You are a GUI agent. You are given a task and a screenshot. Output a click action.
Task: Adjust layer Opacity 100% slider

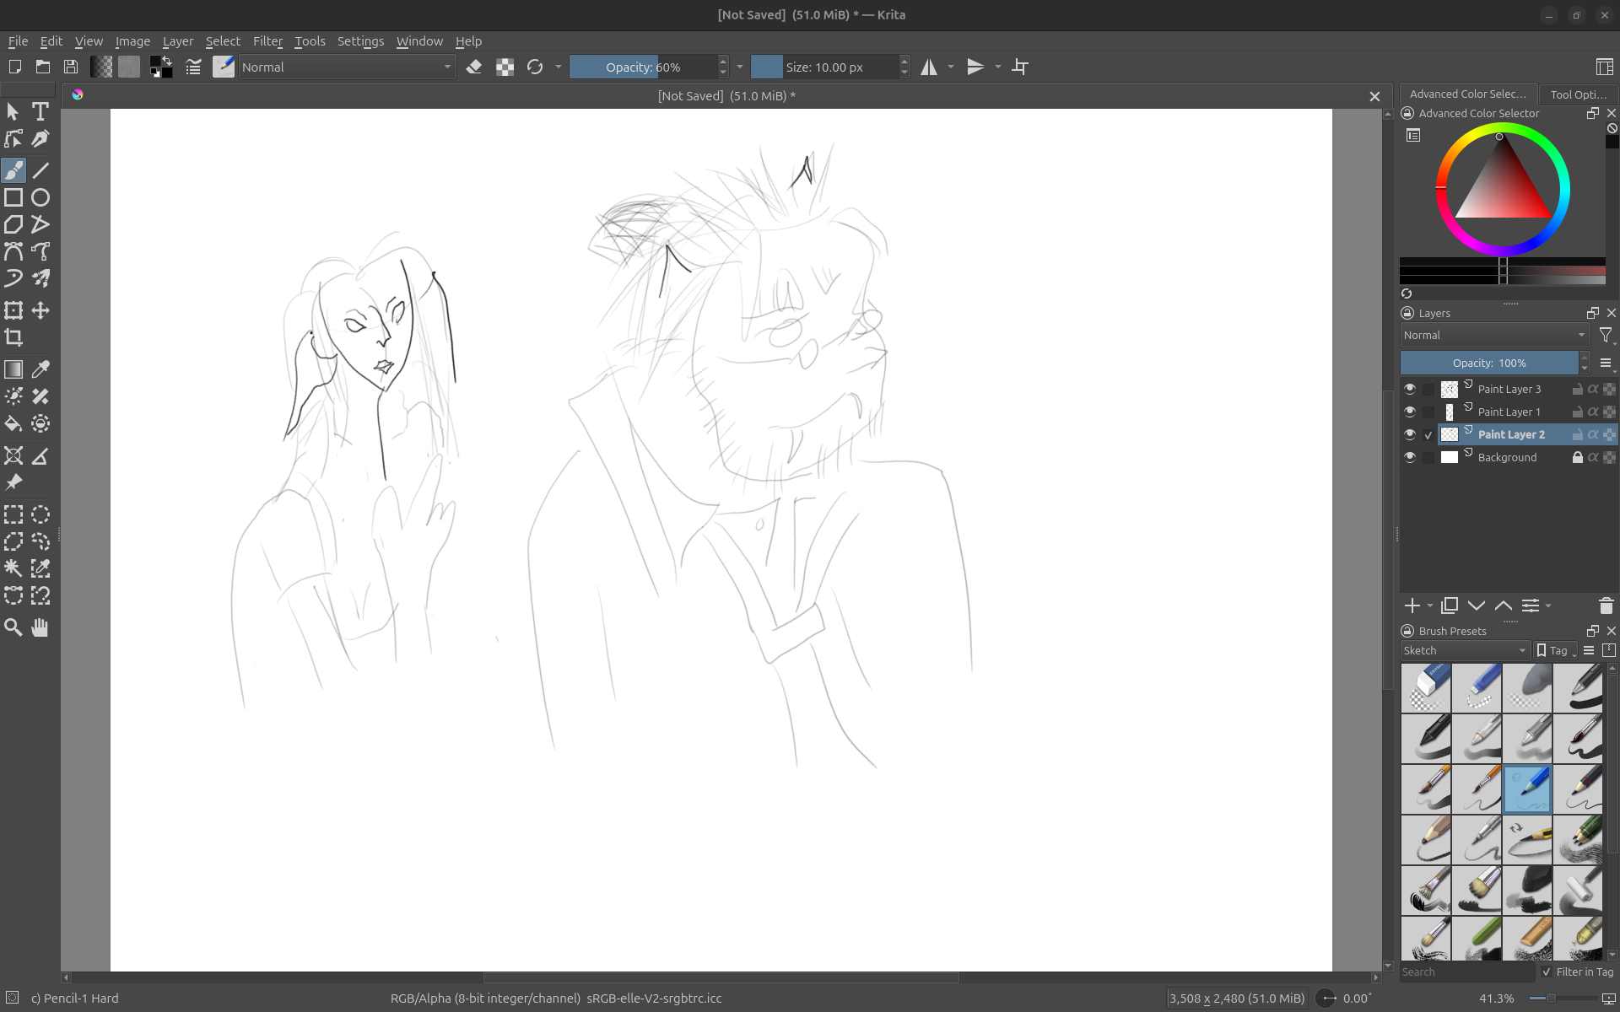coord(1489,363)
